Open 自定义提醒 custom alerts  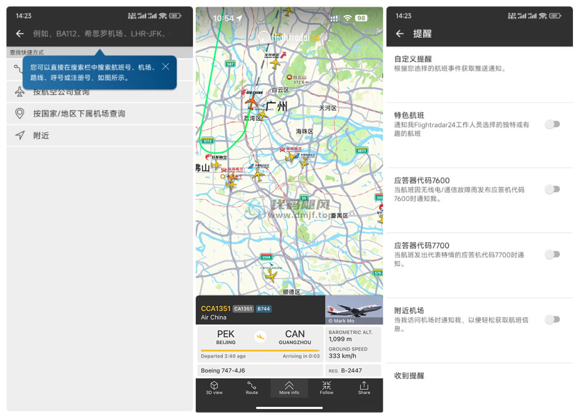480,74
